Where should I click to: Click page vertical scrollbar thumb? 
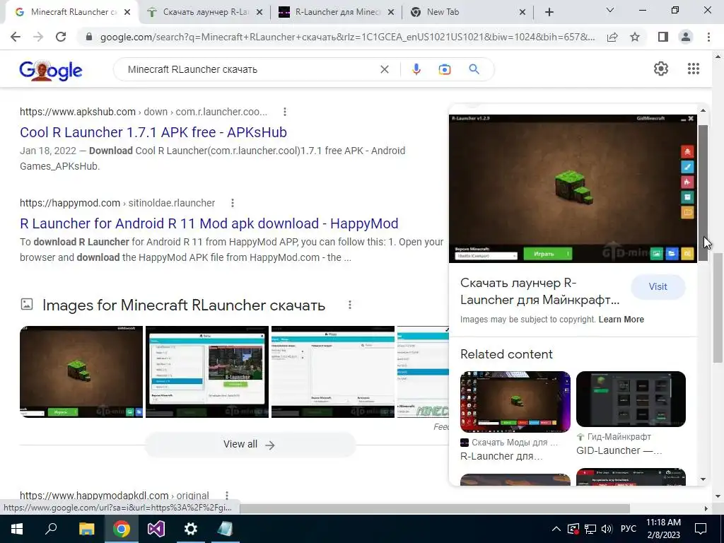[718, 307]
